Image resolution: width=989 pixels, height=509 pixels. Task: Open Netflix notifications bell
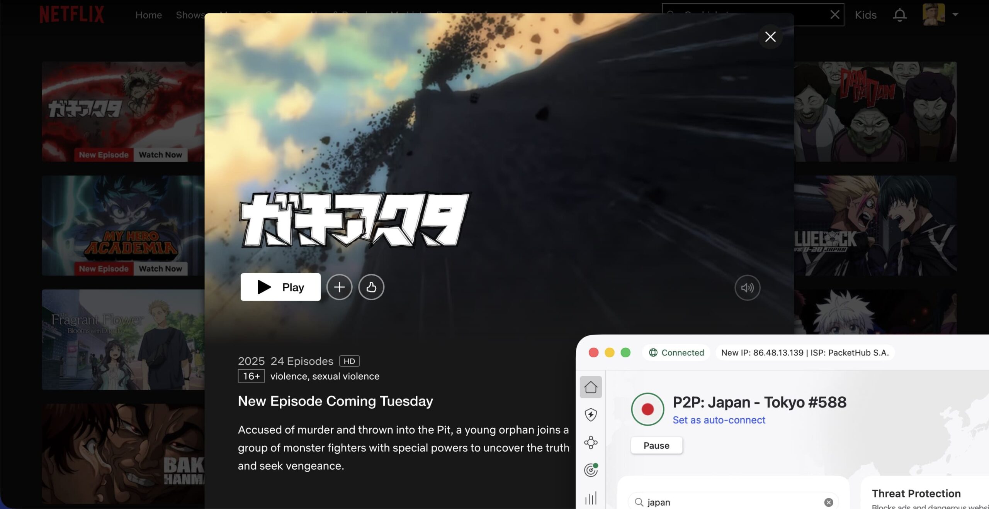tap(900, 15)
